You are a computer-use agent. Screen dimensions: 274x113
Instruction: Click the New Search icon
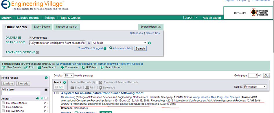[3, 67]
